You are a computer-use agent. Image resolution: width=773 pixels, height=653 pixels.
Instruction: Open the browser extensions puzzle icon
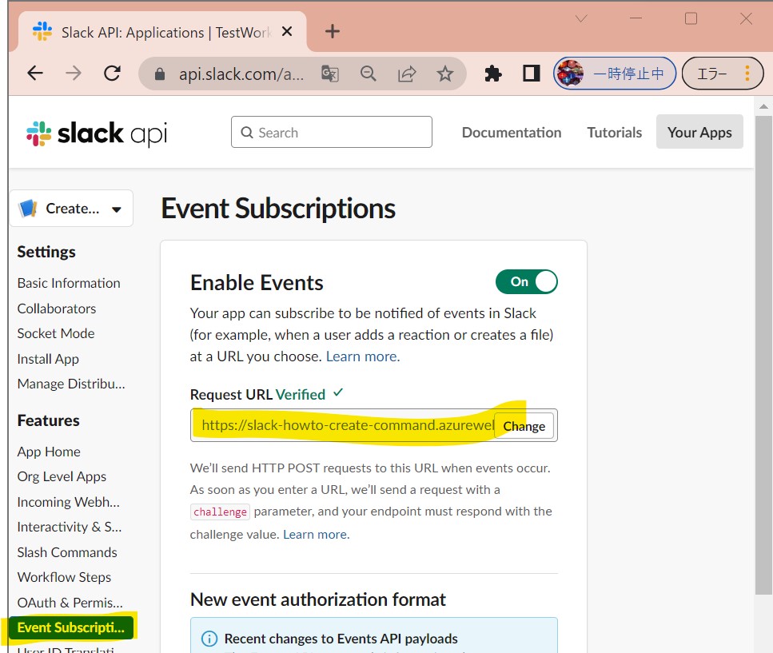493,74
